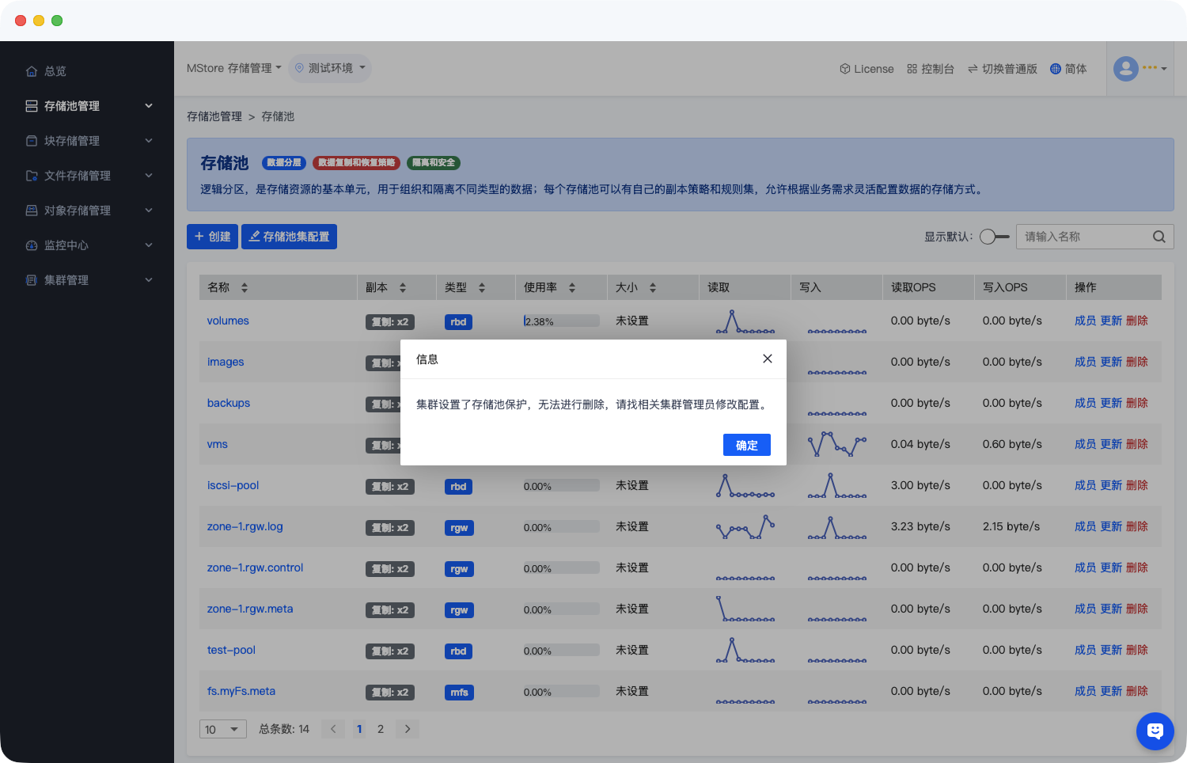Click the volumes usage progress bar
Image resolution: width=1187 pixels, height=763 pixels.
[x=561, y=321]
